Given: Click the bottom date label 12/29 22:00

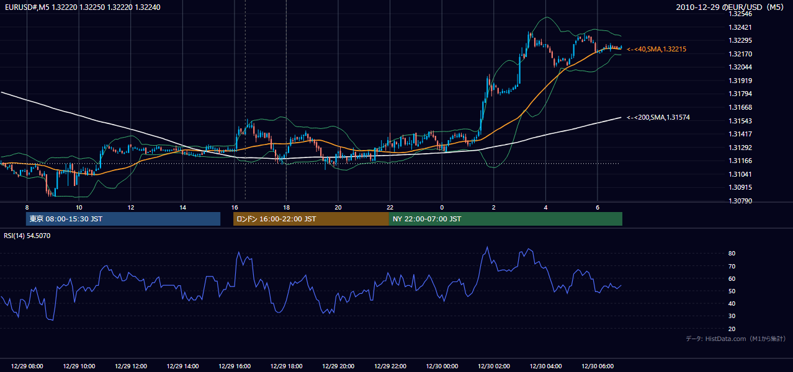Looking at the screenshot, I should [390, 366].
